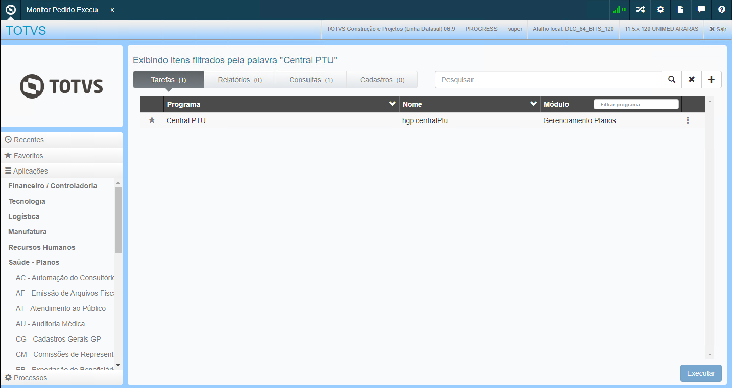Click the document icon in top bar
The height and width of the screenshot is (388, 732).
680,9
